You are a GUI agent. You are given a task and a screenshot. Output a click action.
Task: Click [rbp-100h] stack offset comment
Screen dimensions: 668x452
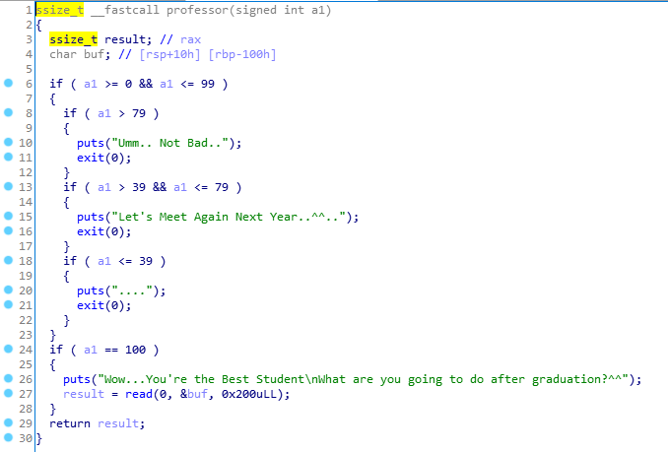pos(242,54)
